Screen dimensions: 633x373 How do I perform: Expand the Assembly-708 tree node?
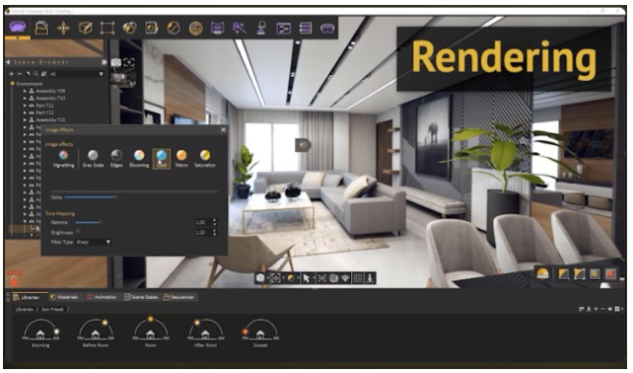click(25, 91)
